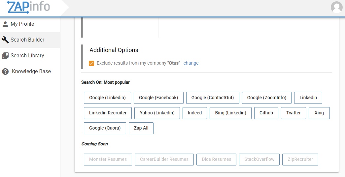Open the user avatar icon menu
Image resolution: width=345 pixels, height=177 pixels.
pyautogui.click(x=337, y=7)
